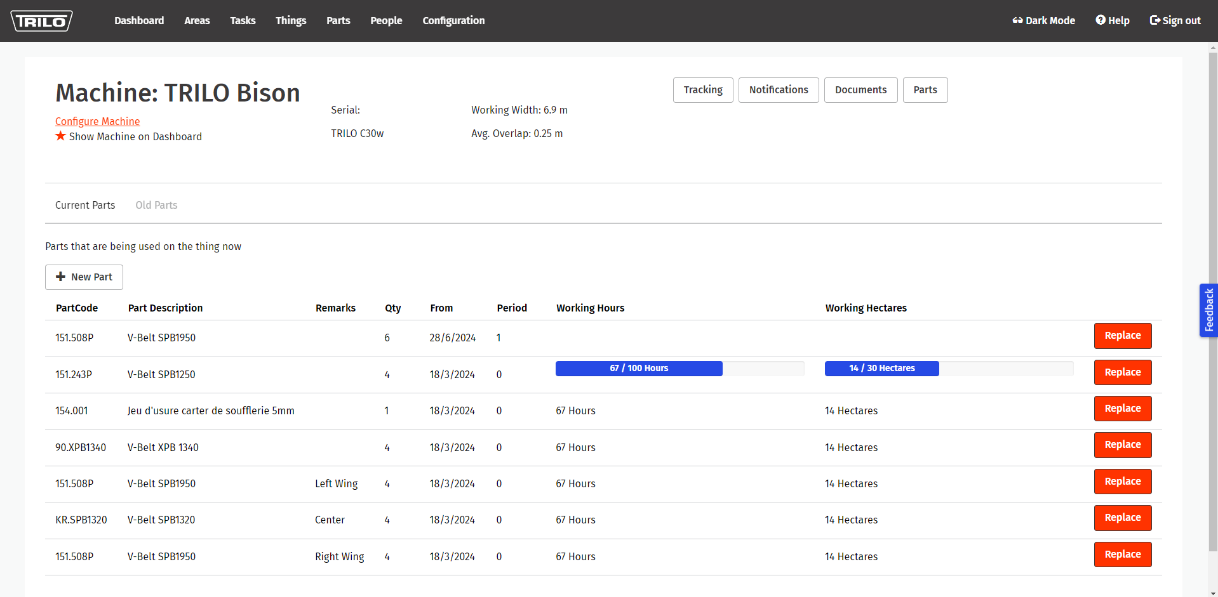Replace the Right Wing V-Belt SPB1950
Image resolution: width=1218 pixels, height=597 pixels.
(x=1122, y=554)
